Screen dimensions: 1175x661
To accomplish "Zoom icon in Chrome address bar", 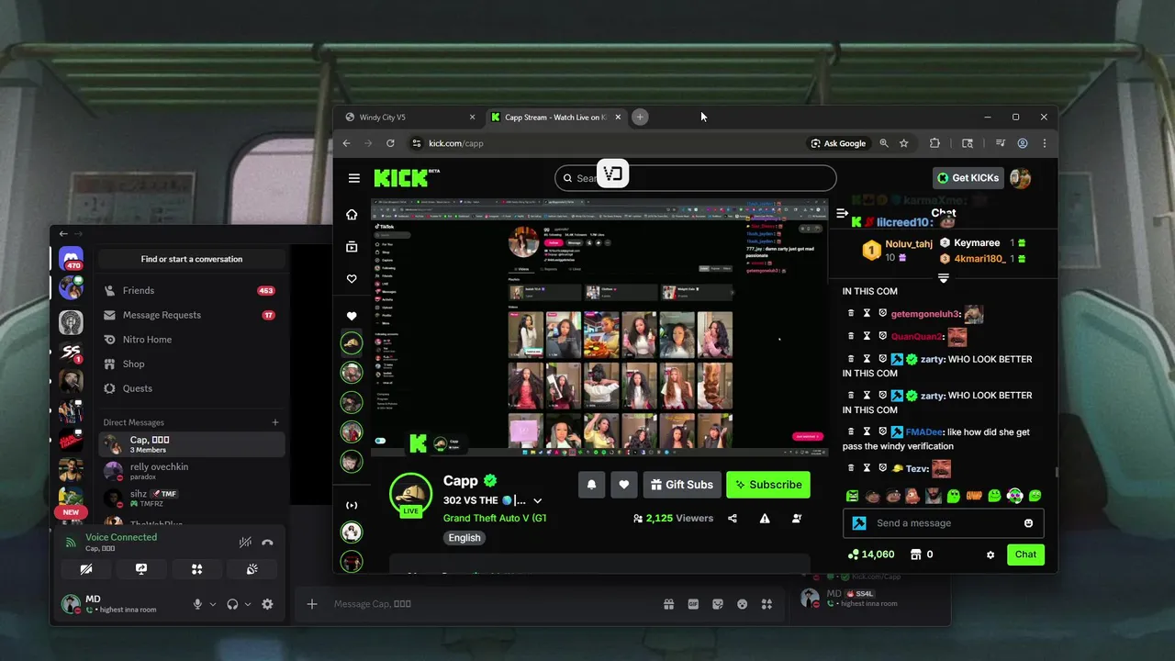I will [x=884, y=143].
